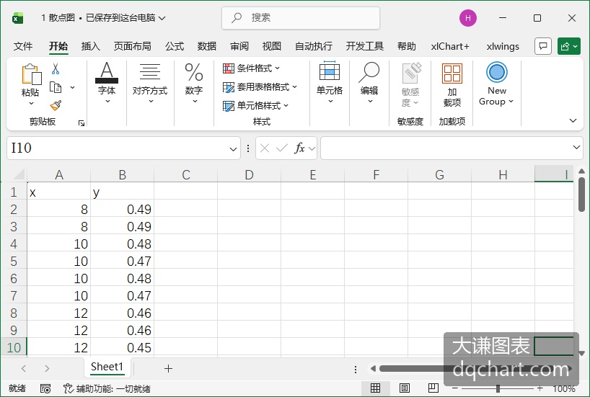
Task: Click the Insert Function fx icon
Action: (299, 148)
